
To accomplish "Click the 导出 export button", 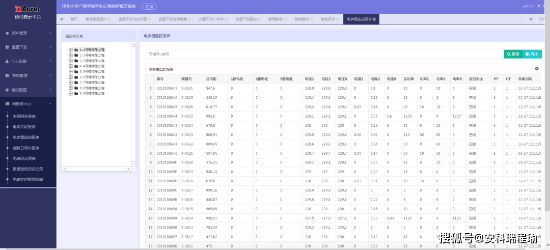I will [x=532, y=54].
